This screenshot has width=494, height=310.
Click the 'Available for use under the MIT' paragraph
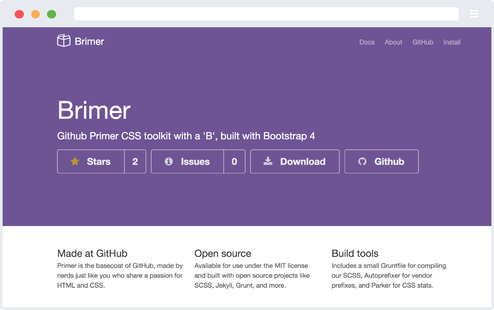click(x=252, y=275)
